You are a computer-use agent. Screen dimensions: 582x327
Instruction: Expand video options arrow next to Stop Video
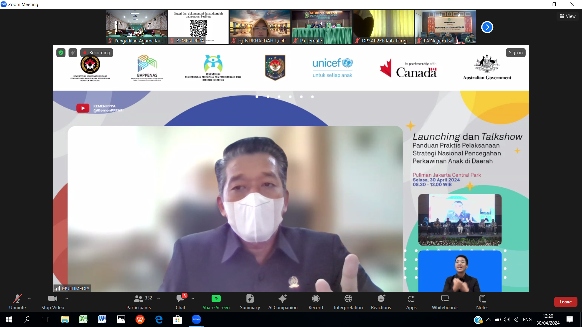67,299
